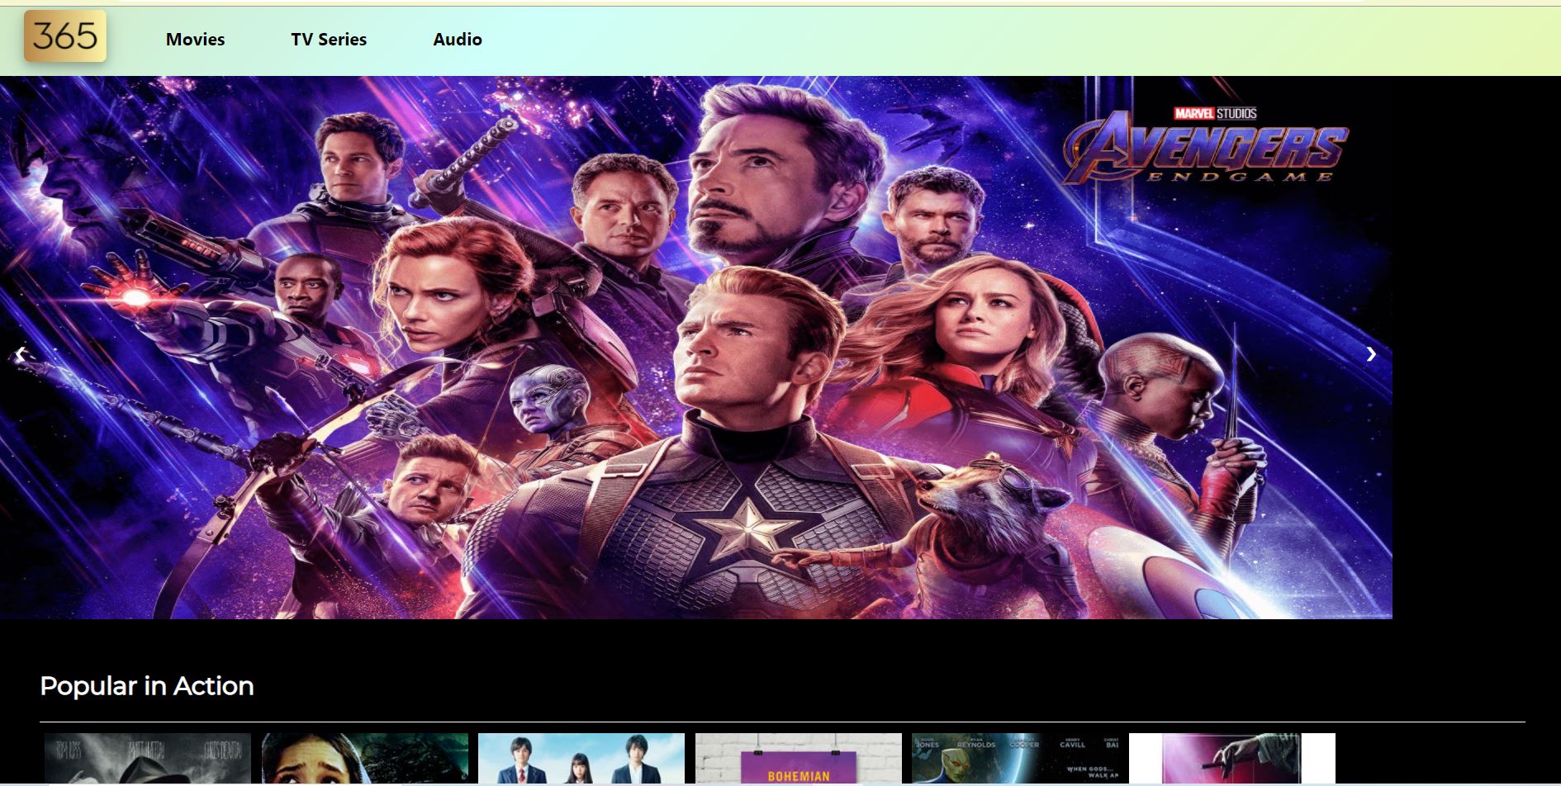Select the green alien space movie thumbnail
This screenshot has height=786, width=1561.
(x=1015, y=758)
